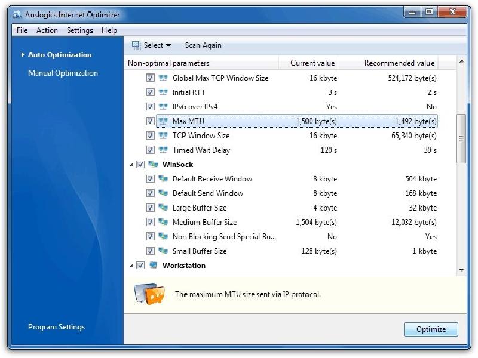Toggle the Max MTU checkbox
The width and height of the screenshot is (478, 358).
[150, 121]
